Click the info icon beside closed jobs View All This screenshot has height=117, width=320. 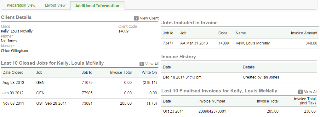tap(142, 64)
